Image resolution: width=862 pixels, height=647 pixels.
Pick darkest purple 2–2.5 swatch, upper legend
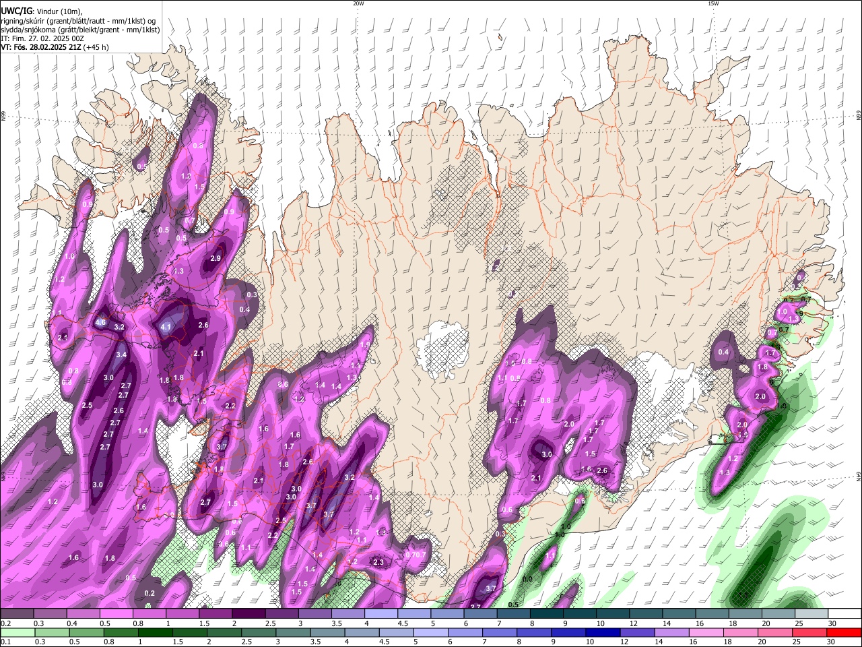[248, 613]
